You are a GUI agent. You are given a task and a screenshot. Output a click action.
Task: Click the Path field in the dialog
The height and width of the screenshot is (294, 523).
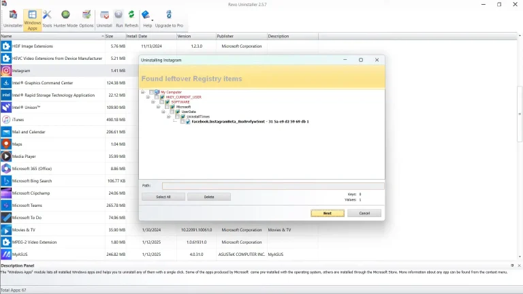click(273, 186)
